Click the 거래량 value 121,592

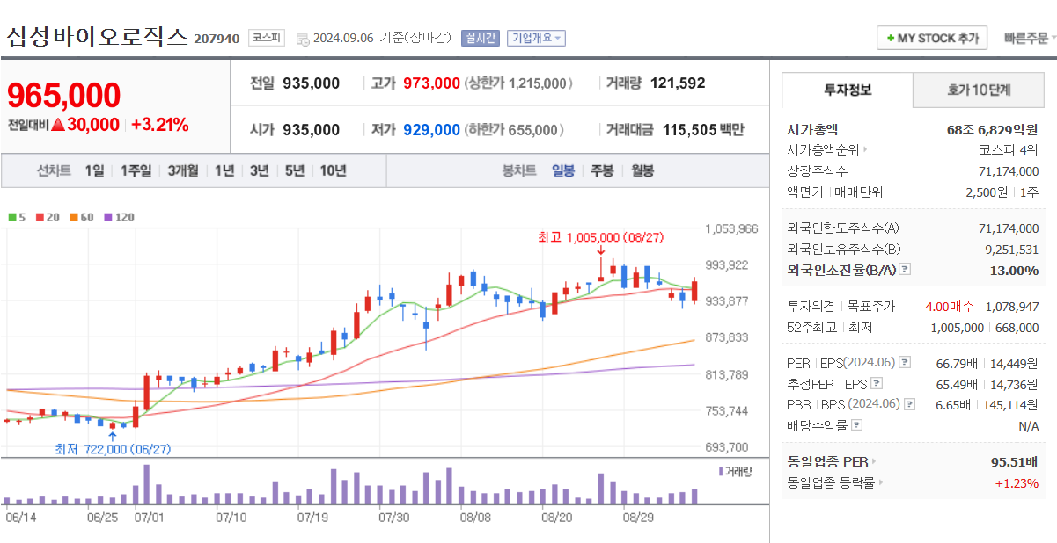678,83
